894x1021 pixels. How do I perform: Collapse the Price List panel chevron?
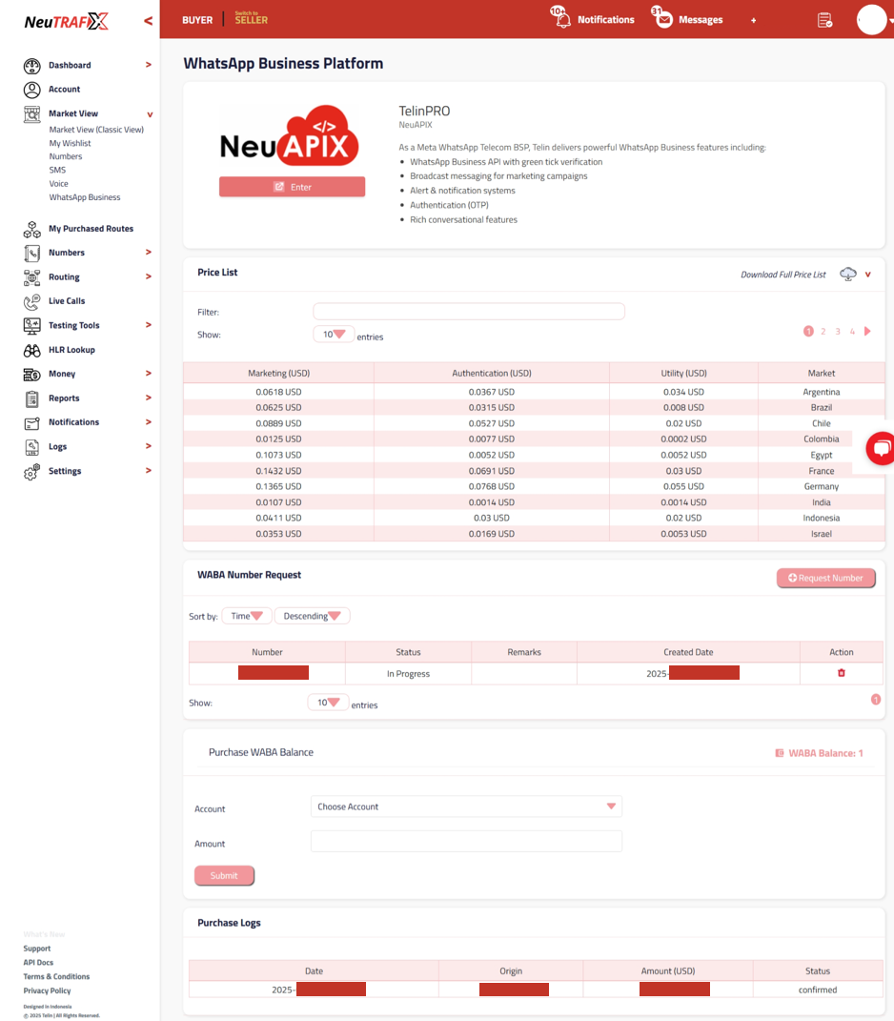868,275
